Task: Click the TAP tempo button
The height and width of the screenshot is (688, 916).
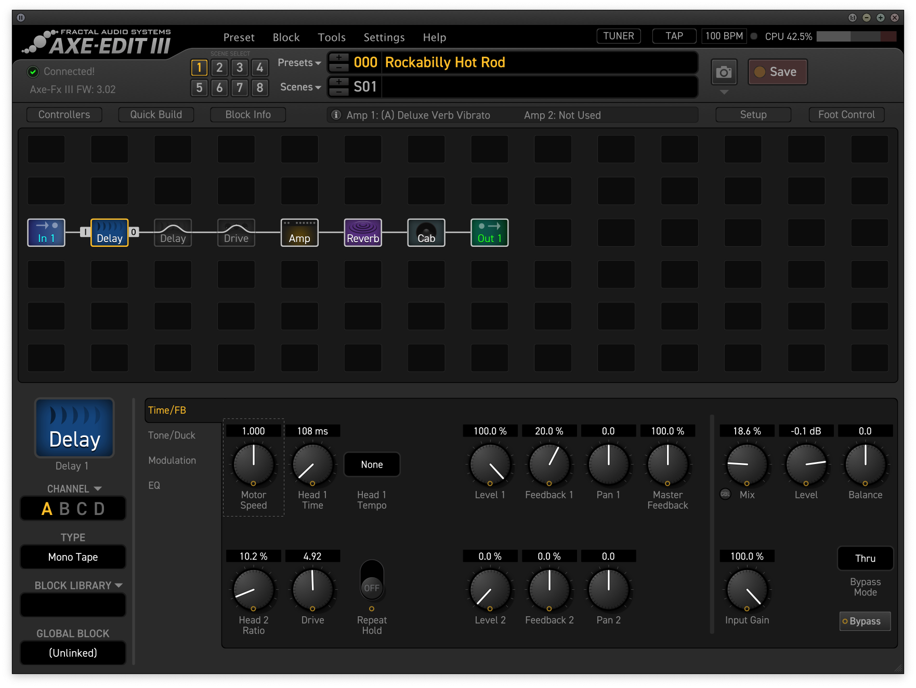Action: pyautogui.click(x=674, y=36)
